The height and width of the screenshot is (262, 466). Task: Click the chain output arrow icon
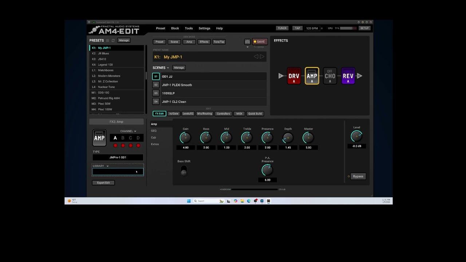[360, 76]
